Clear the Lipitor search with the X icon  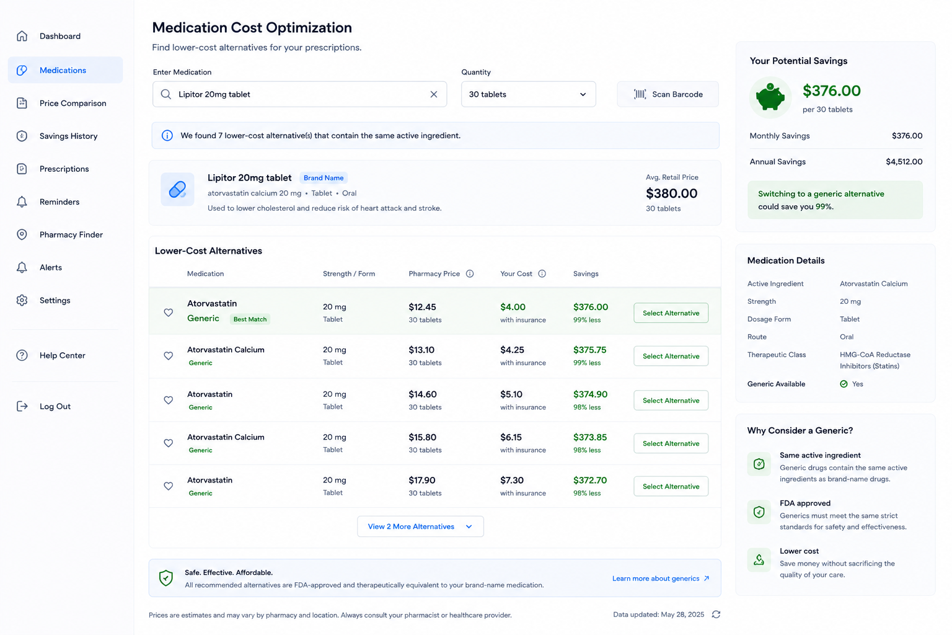(x=434, y=94)
